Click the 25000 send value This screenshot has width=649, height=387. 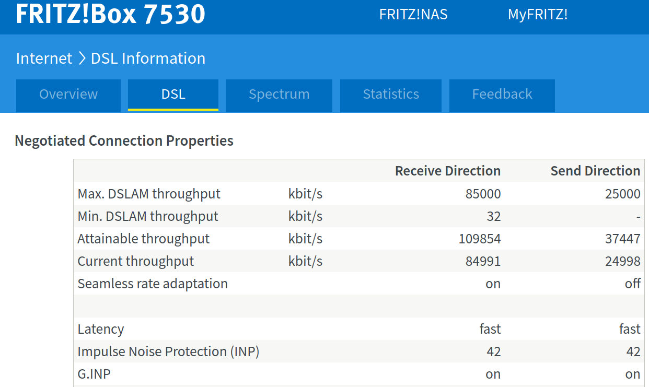(623, 194)
